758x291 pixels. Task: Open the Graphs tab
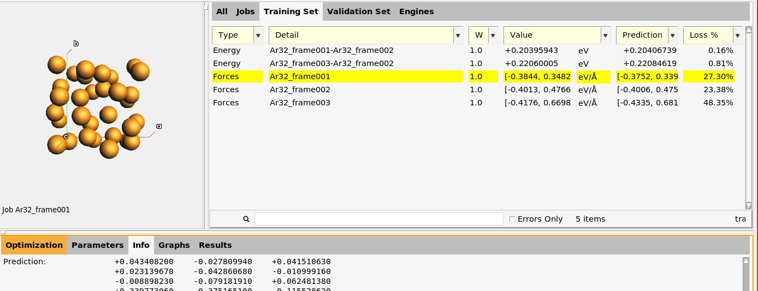click(174, 245)
